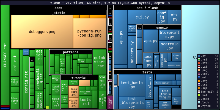Select the test_templating.py block
This screenshot has height=110, width=220.
(x=165, y=94)
